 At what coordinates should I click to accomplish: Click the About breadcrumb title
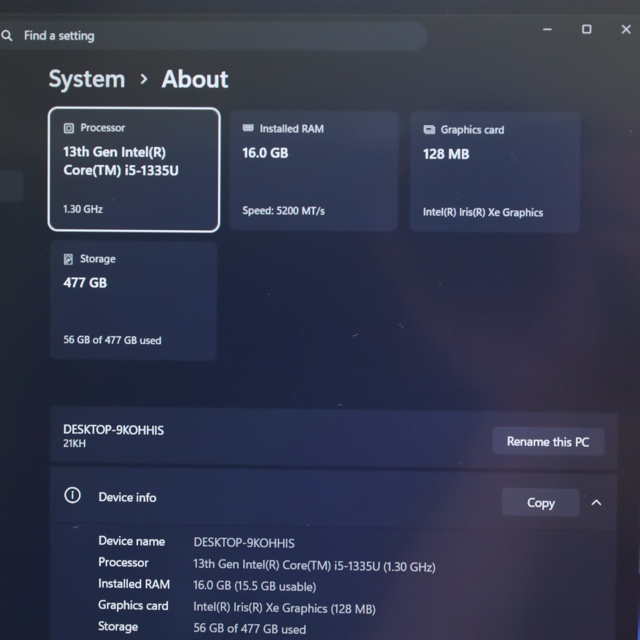pyautogui.click(x=195, y=79)
